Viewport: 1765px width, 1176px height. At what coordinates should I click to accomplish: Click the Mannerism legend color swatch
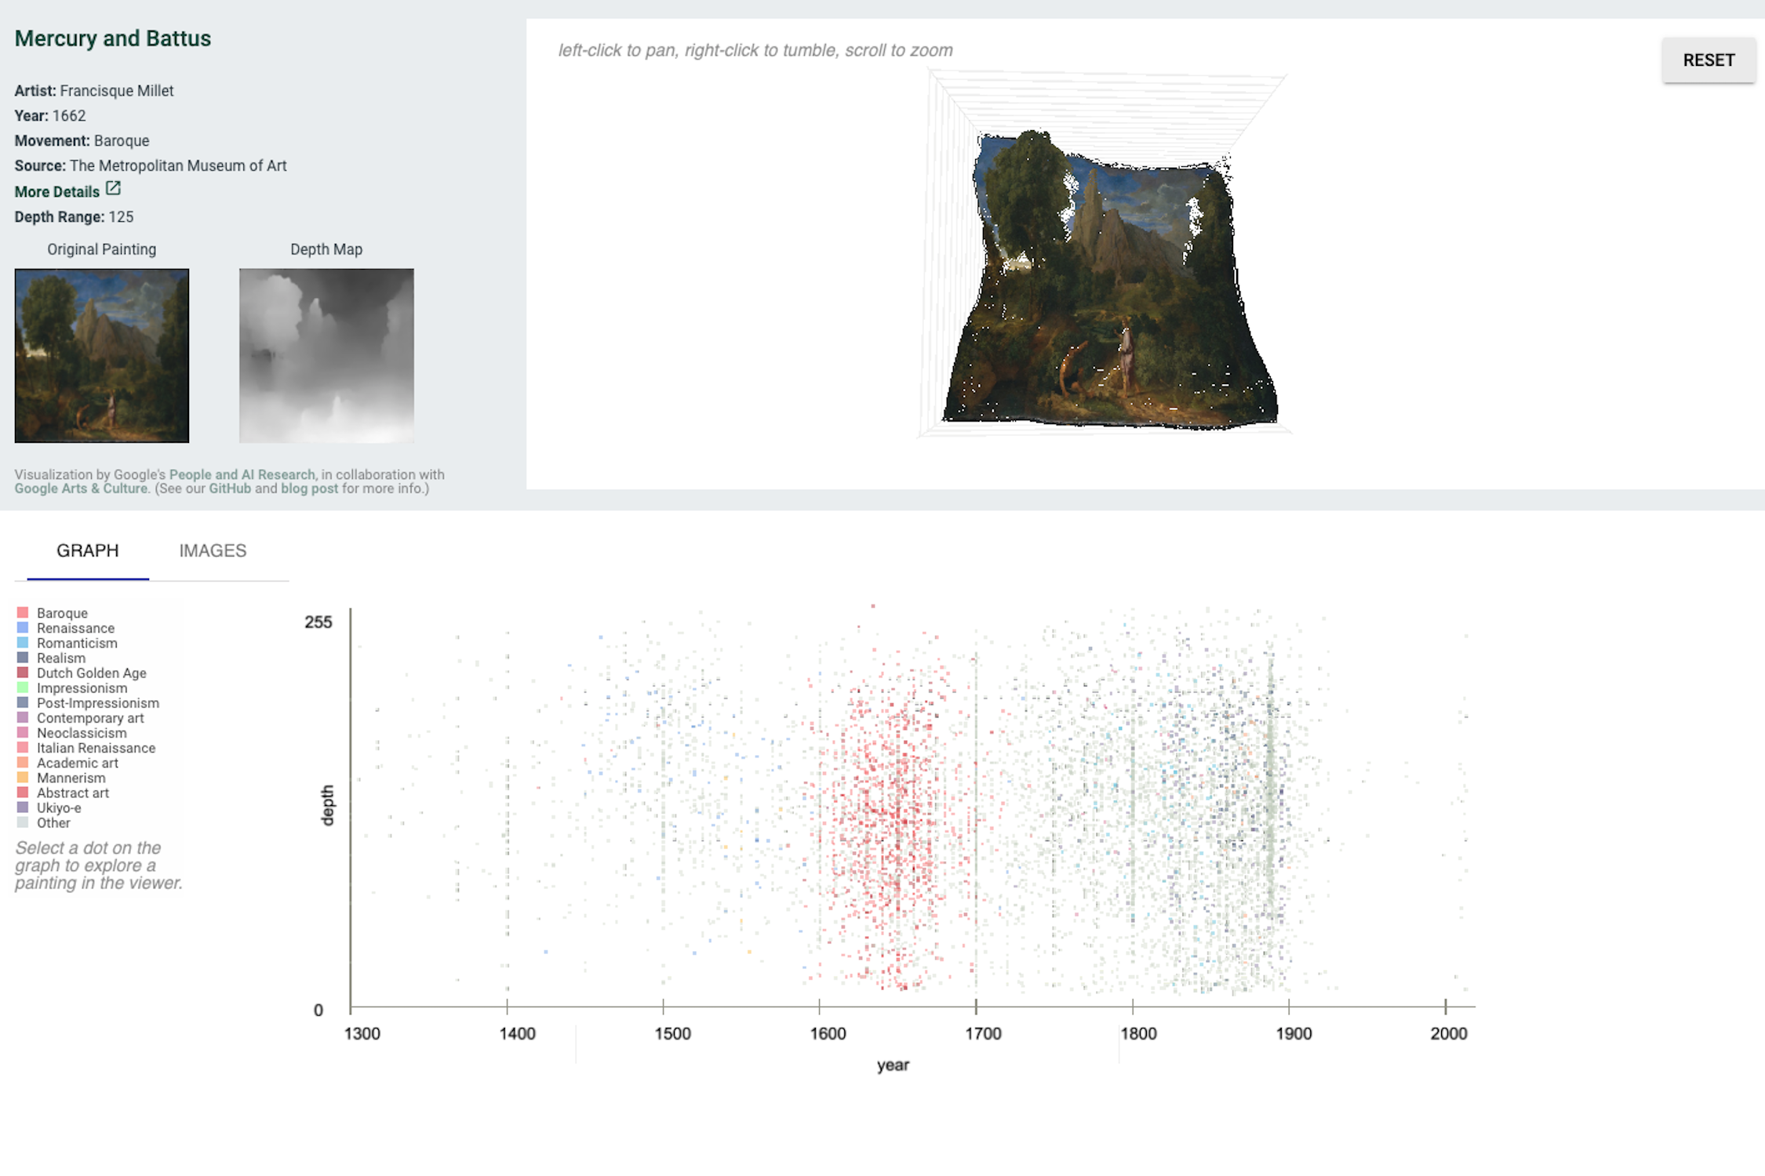coord(23,778)
